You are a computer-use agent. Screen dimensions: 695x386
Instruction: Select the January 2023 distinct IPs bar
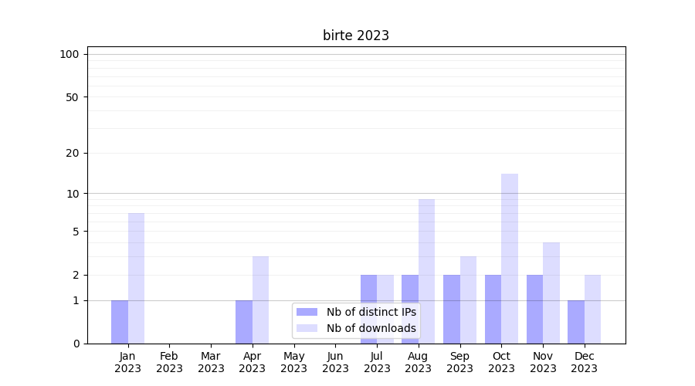click(120, 322)
